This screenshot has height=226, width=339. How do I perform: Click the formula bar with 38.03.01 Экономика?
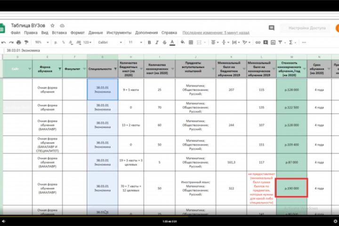(171, 50)
